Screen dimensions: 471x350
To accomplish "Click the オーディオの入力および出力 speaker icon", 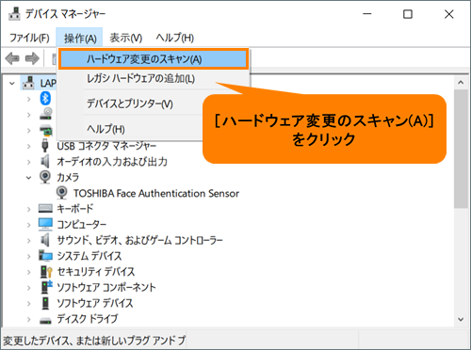I will coord(45,162).
